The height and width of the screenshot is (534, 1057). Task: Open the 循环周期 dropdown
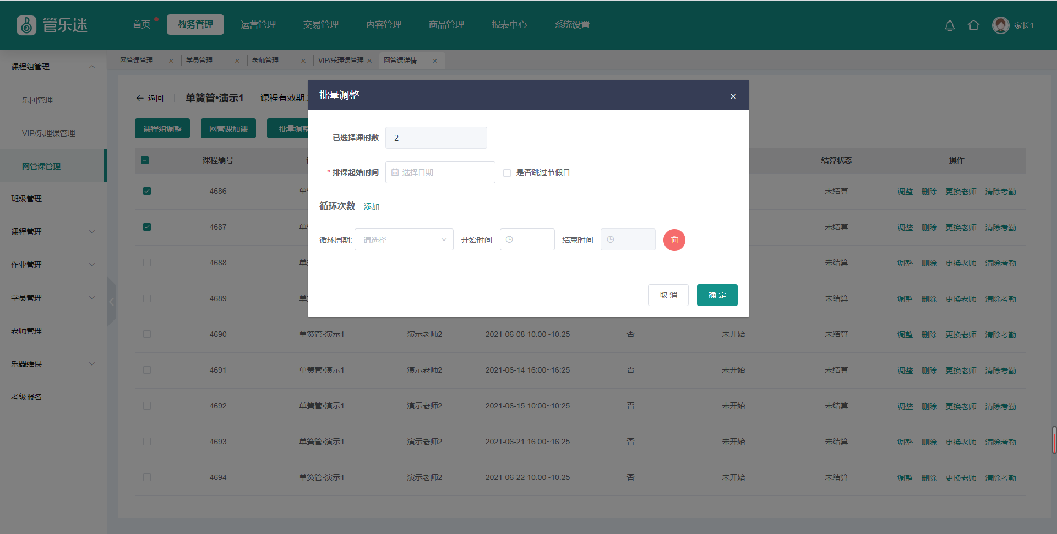click(404, 240)
